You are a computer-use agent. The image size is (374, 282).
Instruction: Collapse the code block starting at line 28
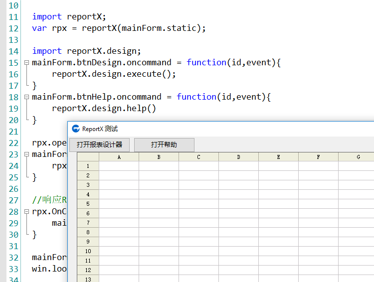[x=26, y=212]
